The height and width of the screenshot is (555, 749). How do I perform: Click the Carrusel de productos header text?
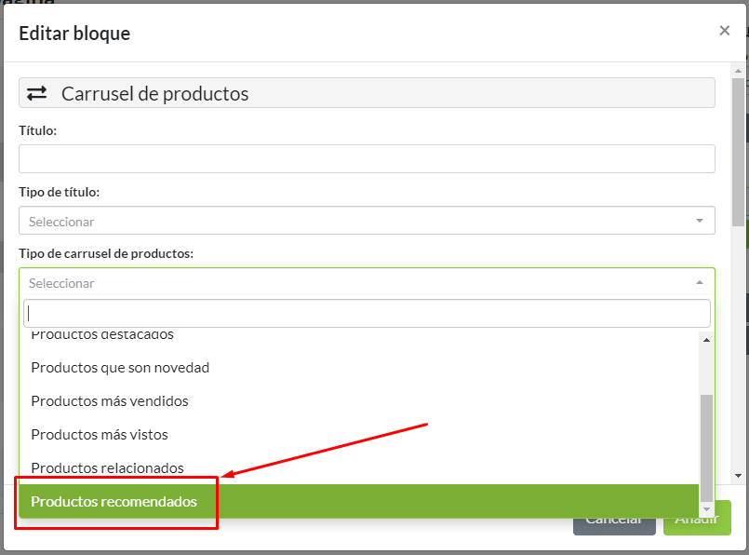coord(154,93)
